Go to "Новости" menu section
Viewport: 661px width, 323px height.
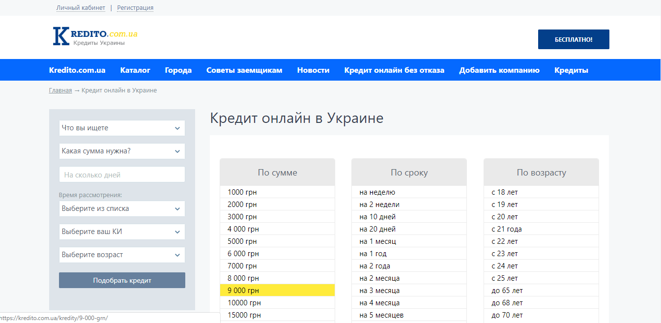(313, 70)
